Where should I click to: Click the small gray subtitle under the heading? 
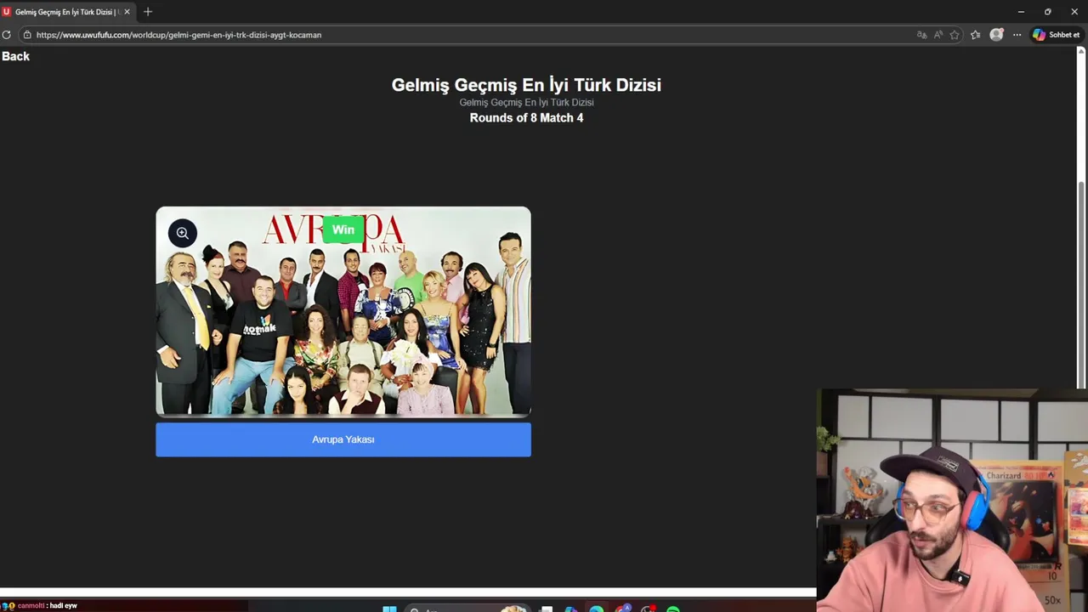[x=526, y=102]
